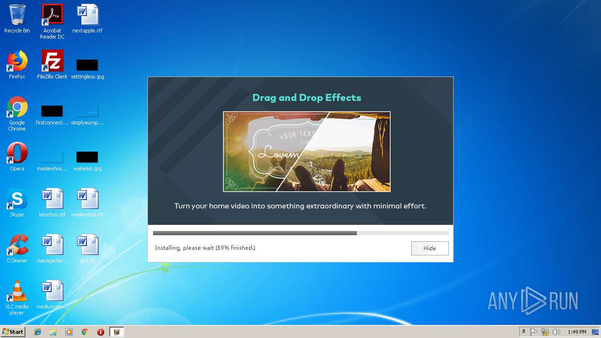Open VLC media player shortcut
This screenshot has height=338, width=601.
[x=17, y=298]
